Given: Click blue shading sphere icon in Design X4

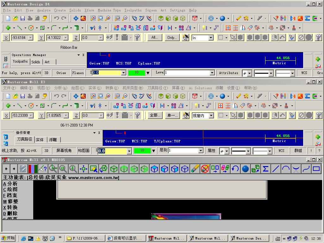Looking at the screenshot, I should [x=222, y=18].
